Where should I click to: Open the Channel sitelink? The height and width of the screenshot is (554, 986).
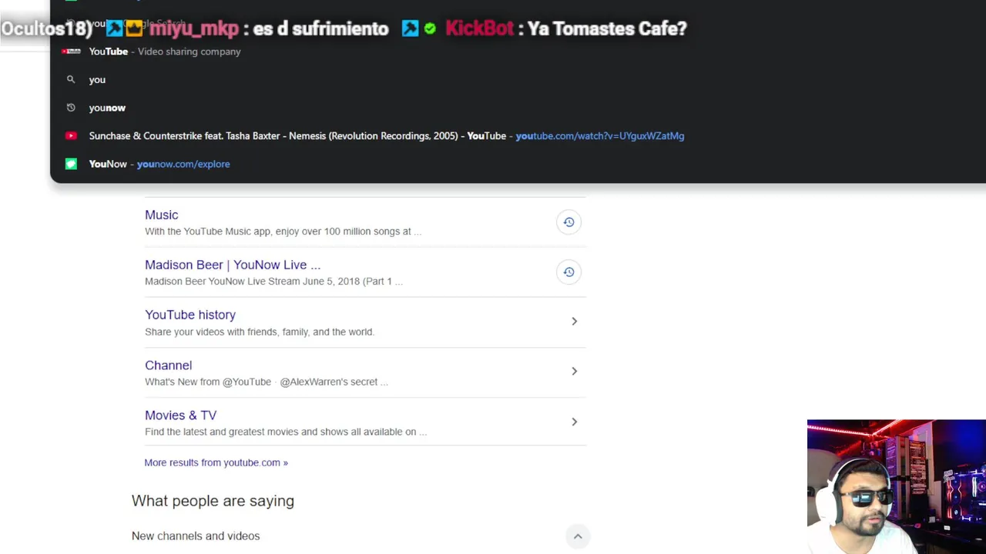[168, 365]
